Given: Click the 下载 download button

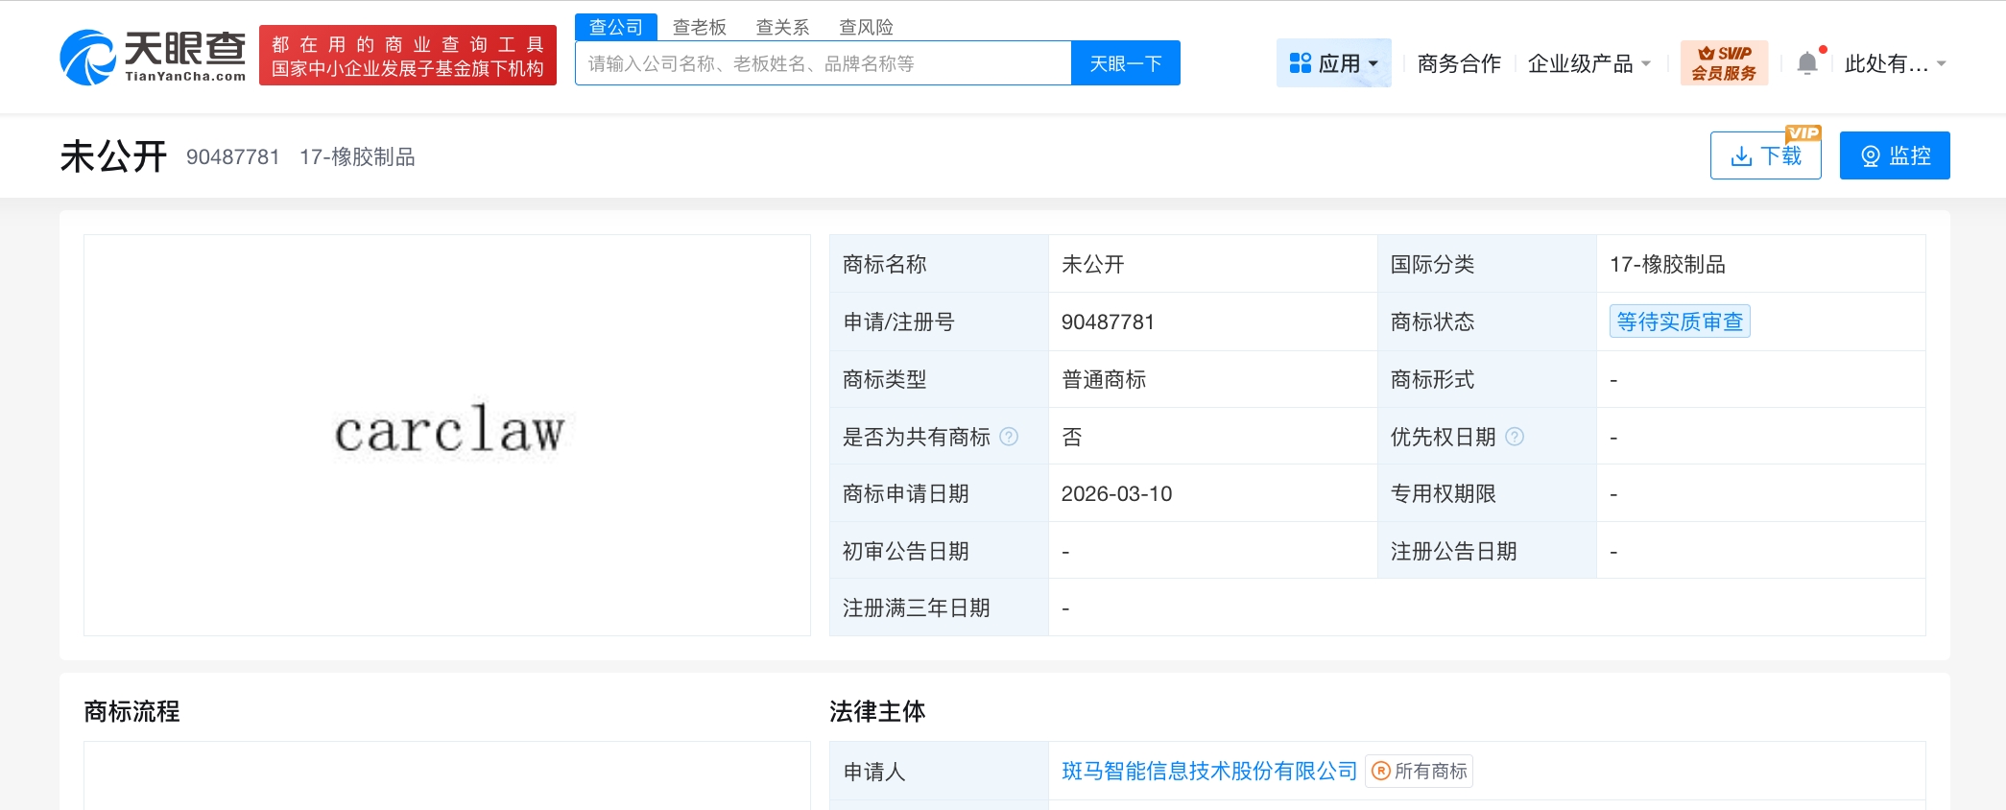Looking at the screenshot, I should (x=1765, y=155).
